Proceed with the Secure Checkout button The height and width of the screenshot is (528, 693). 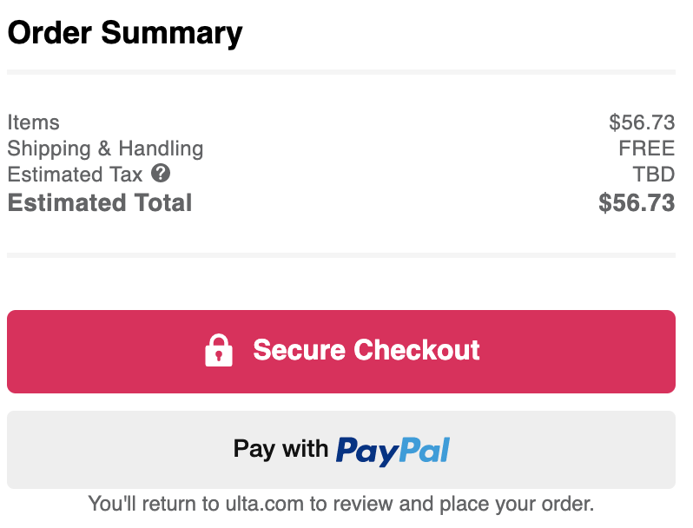[341, 352]
